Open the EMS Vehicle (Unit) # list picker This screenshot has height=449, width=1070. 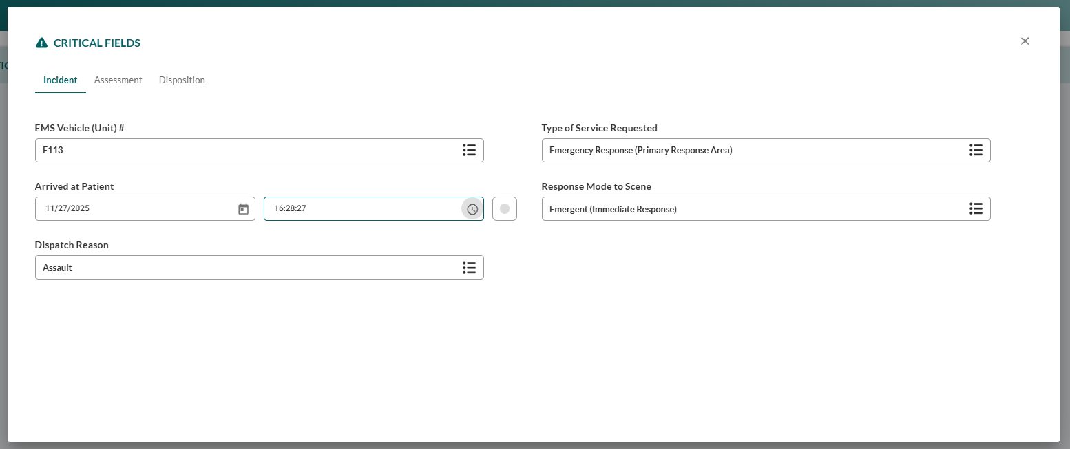470,150
